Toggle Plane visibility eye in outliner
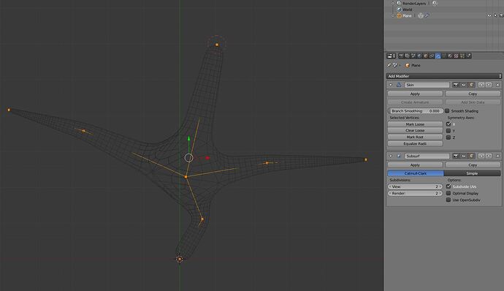 (489, 15)
